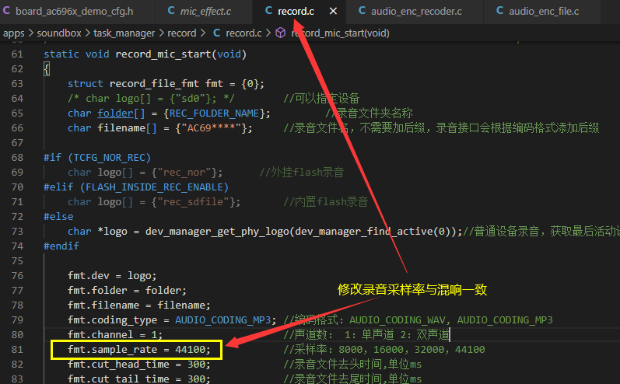Image resolution: width=620 pixels, height=384 pixels.
Task: Click fmt.channel = 1 on line 80
Action: tap(114, 335)
